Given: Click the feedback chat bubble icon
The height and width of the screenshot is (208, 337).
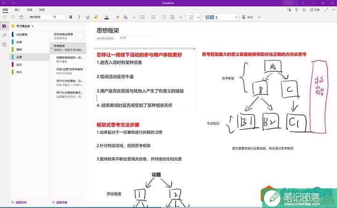Looking at the screenshot, I should click(x=289, y=10).
